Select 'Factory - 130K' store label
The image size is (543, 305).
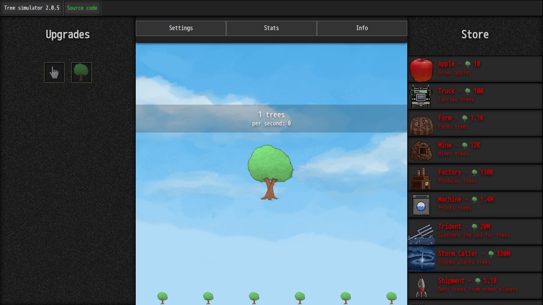(x=466, y=172)
